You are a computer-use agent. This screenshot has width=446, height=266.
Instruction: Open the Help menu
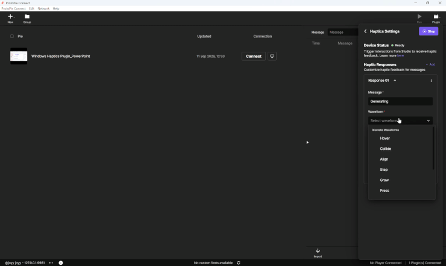tap(56, 8)
